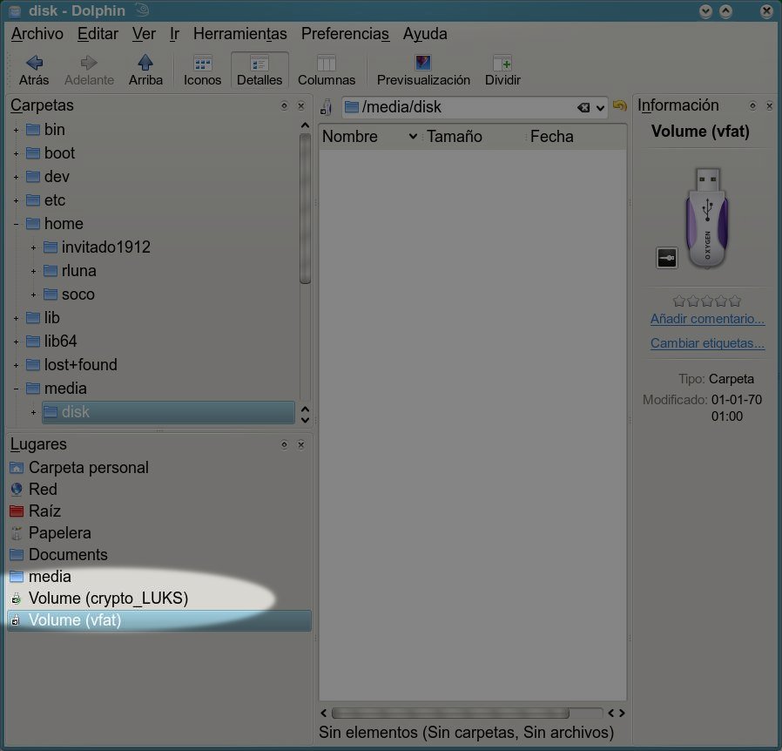Open the Preferencias menu

(x=345, y=34)
